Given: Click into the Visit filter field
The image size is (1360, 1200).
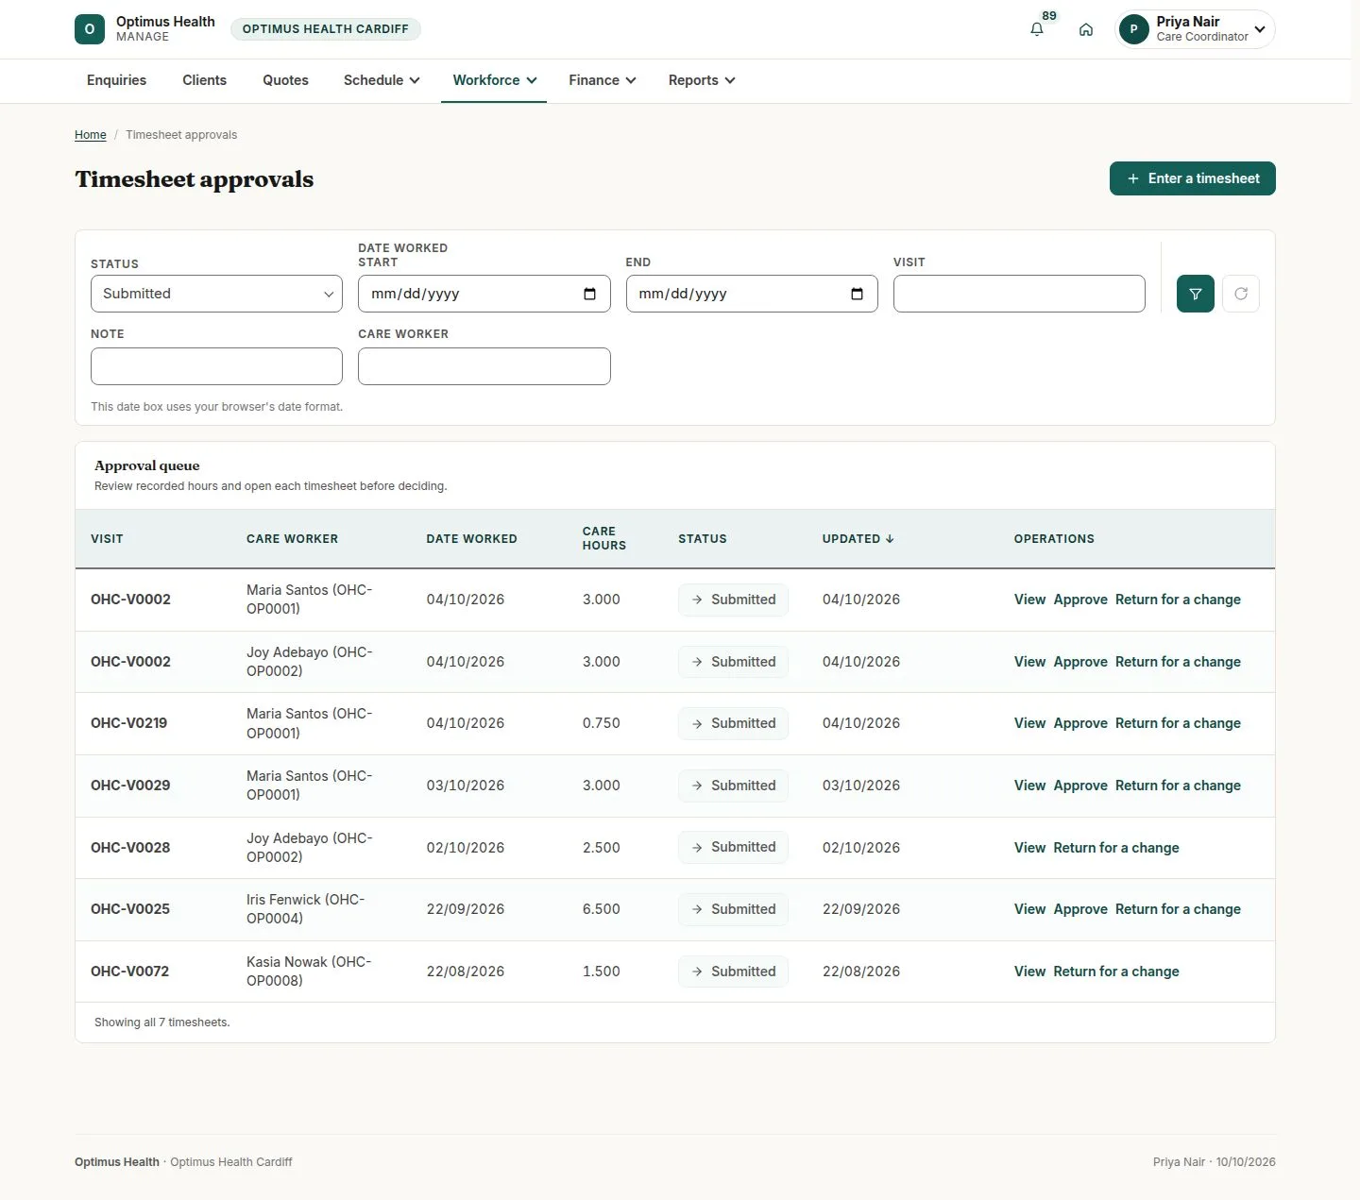Looking at the screenshot, I should tap(1019, 294).
